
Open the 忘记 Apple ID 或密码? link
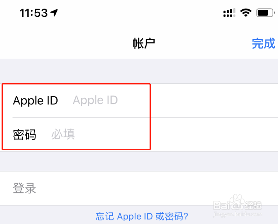pyautogui.click(x=142, y=217)
